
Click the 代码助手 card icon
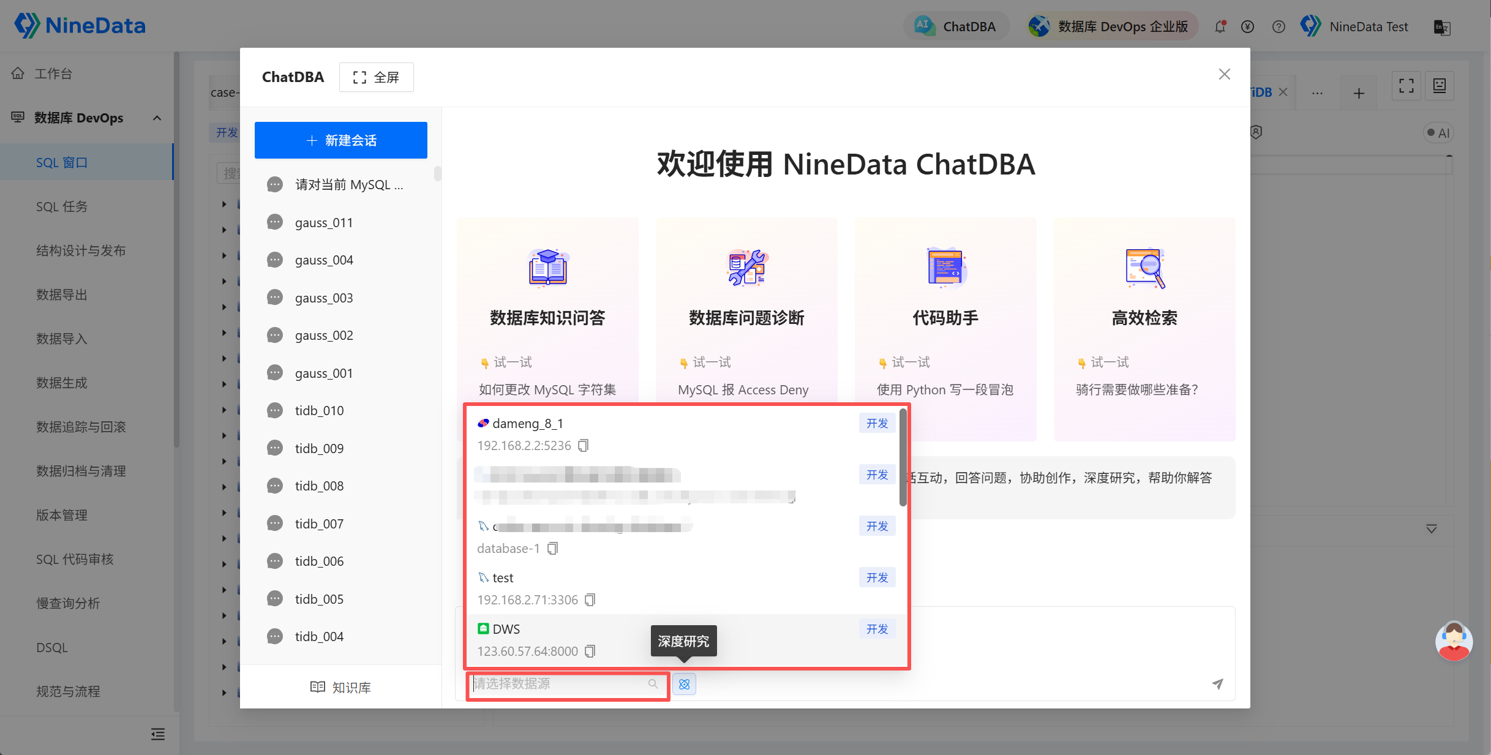(x=945, y=268)
